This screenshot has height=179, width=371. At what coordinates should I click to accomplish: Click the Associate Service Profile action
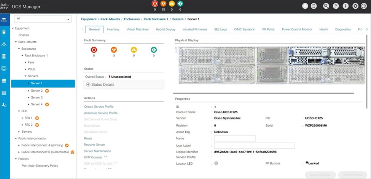pos(101,113)
